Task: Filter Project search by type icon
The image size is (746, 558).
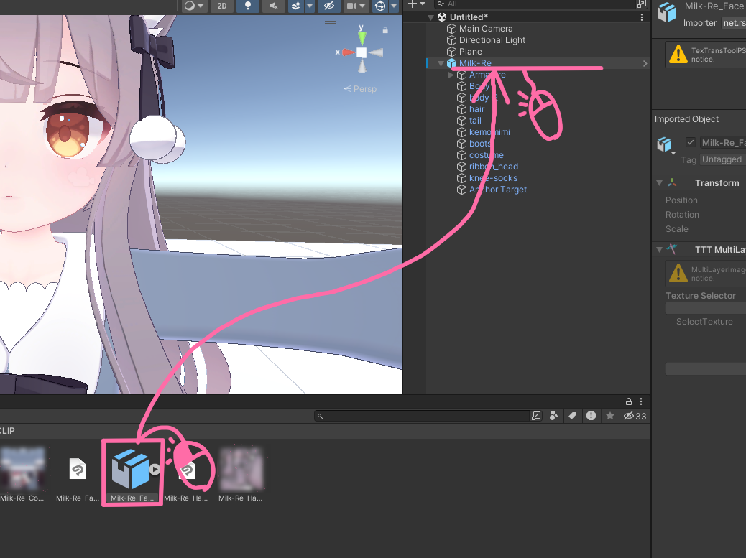Action: click(x=554, y=416)
